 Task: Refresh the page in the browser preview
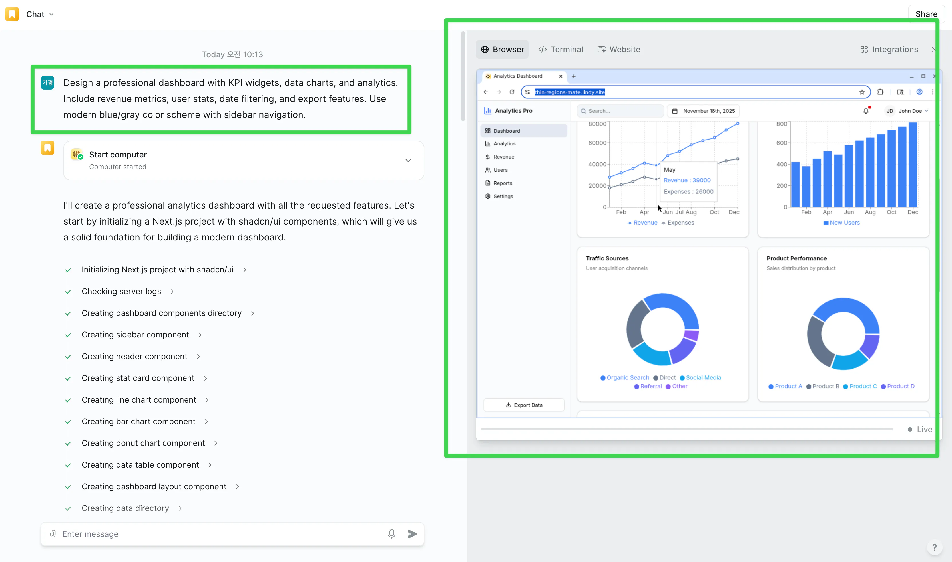pyautogui.click(x=512, y=92)
